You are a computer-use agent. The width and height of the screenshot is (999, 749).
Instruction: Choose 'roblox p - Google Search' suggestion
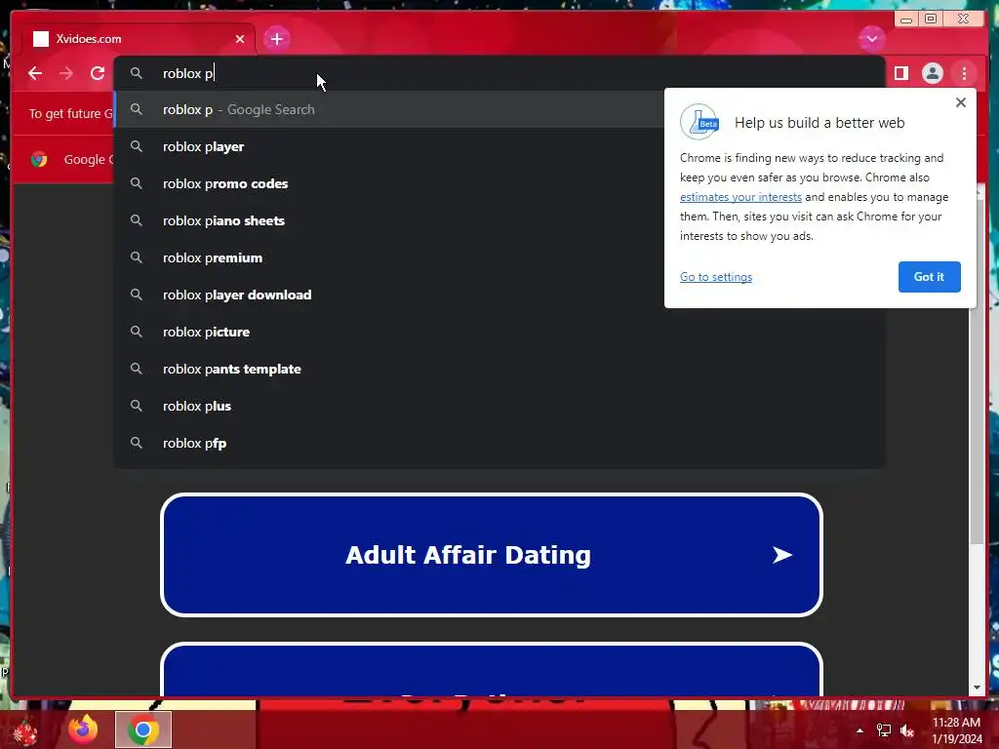(x=389, y=109)
